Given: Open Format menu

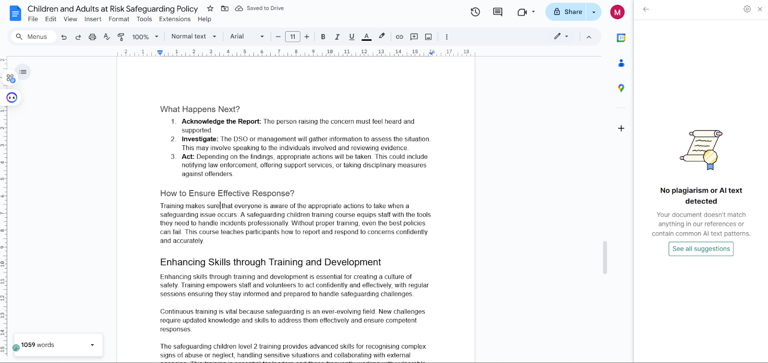Looking at the screenshot, I should 119,19.
